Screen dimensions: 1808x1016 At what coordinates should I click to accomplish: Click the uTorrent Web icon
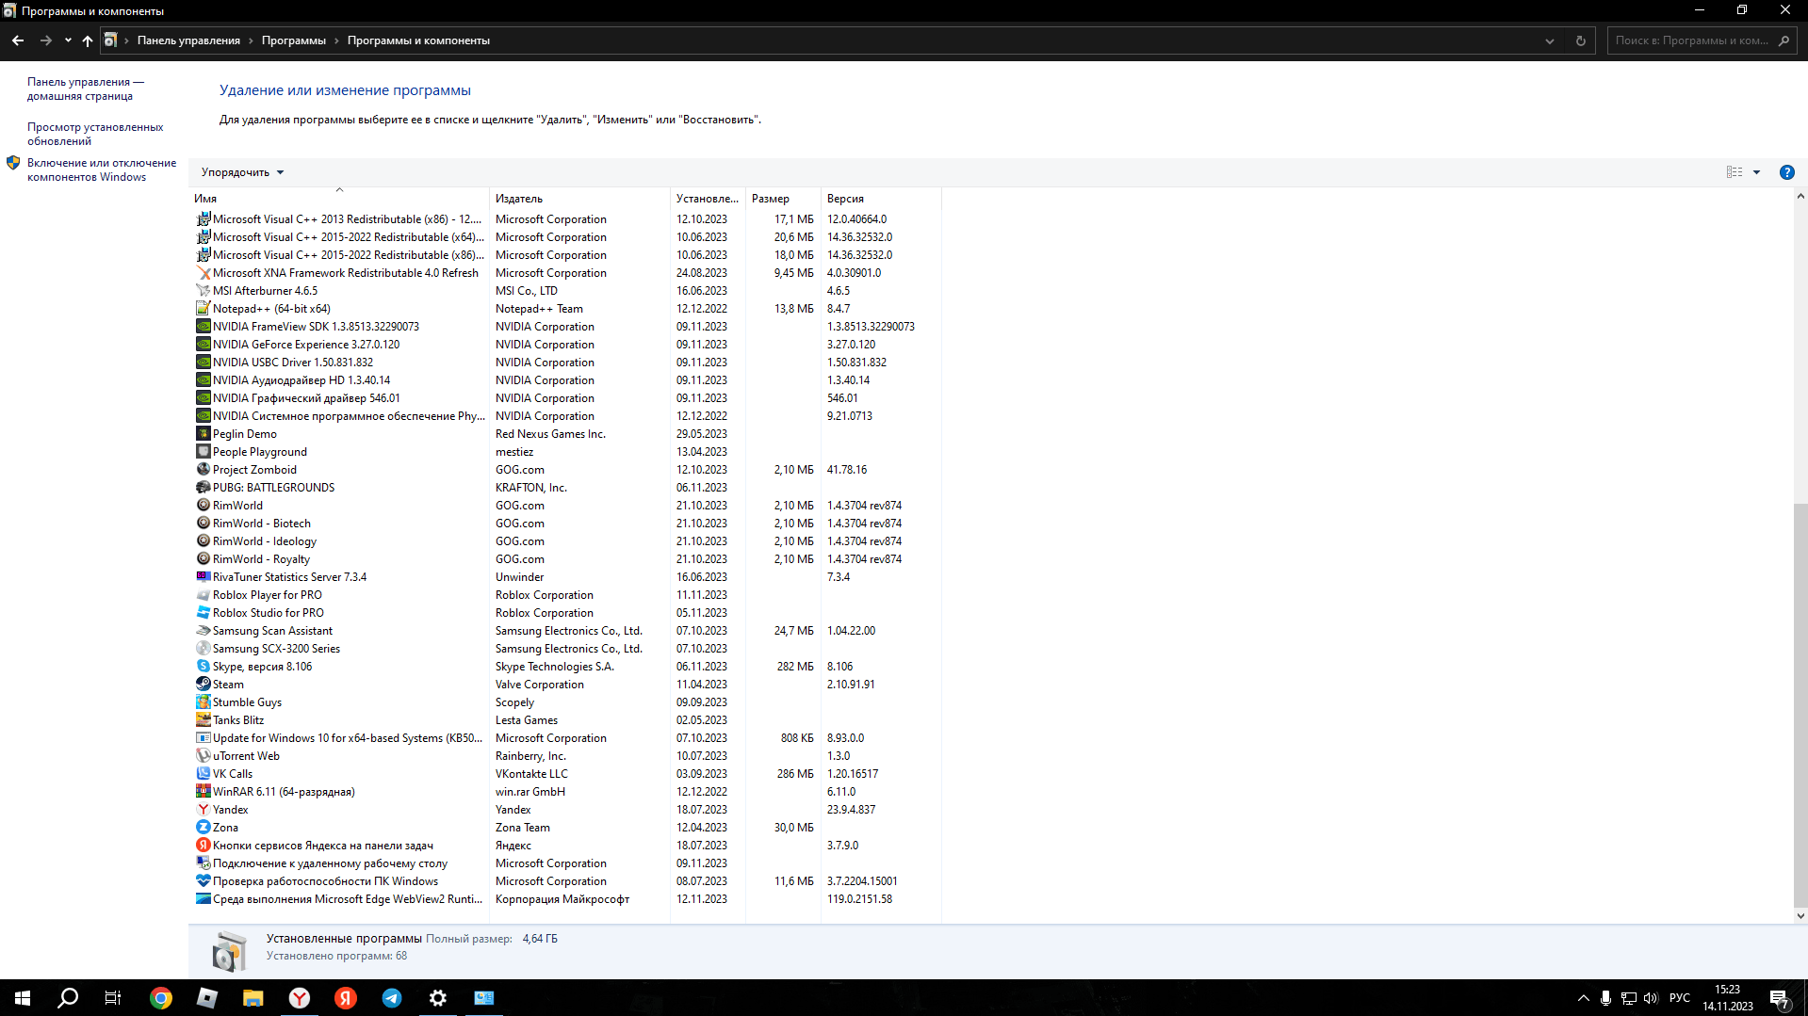coord(203,756)
